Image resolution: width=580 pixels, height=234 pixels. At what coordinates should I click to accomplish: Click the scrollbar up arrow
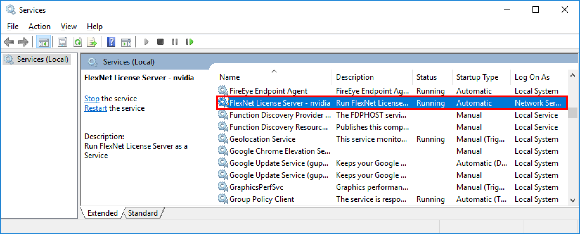tap(572, 75)
